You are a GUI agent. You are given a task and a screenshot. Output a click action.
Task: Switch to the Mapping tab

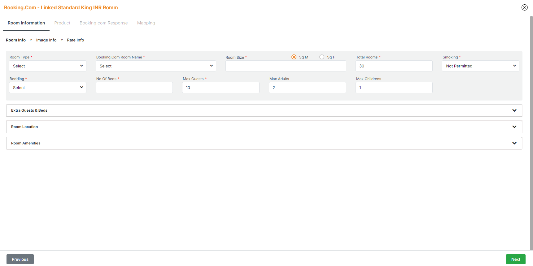[146, 23]
